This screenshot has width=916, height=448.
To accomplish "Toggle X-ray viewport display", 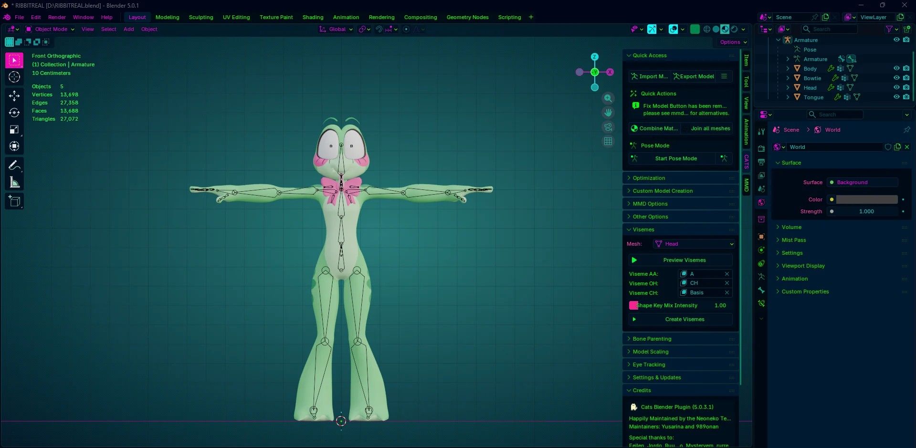I will tap(695, 29).
